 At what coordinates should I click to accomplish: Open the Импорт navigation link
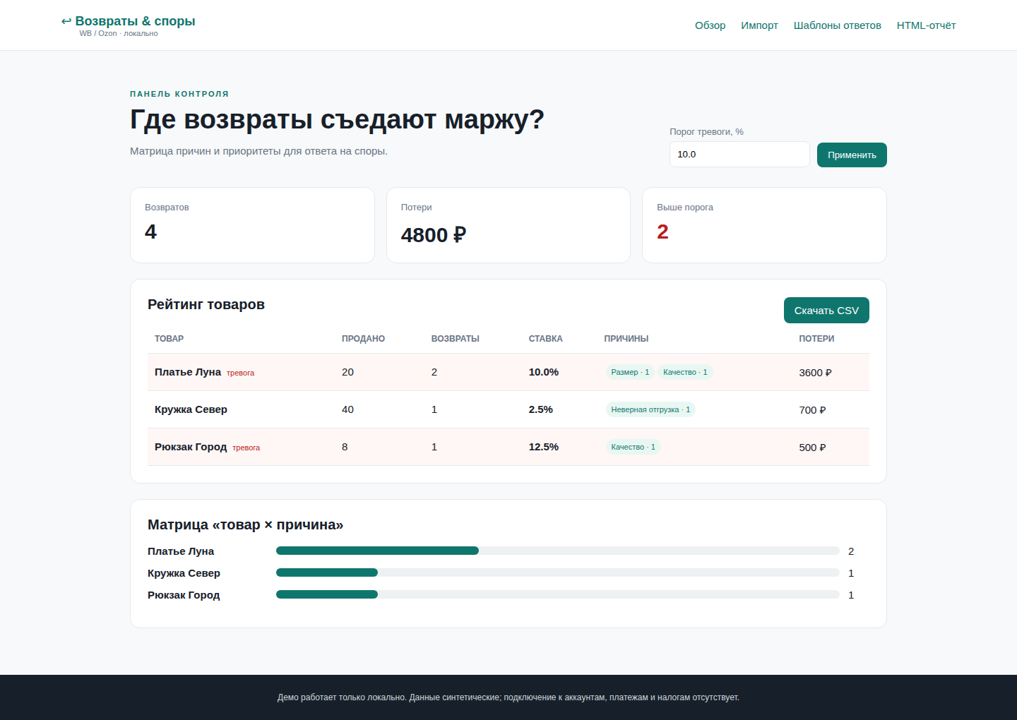point(759,25)
